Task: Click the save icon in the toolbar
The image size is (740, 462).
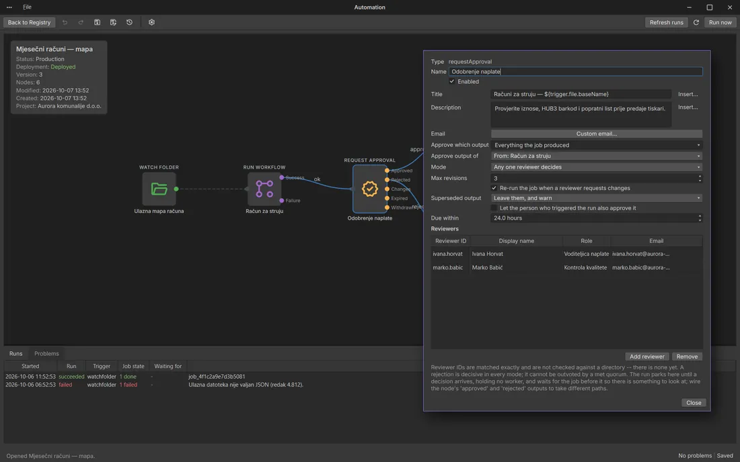Action: (x=98, y=22)
